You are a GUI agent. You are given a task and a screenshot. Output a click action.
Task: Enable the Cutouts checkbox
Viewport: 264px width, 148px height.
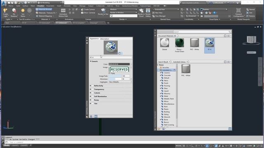92,93
